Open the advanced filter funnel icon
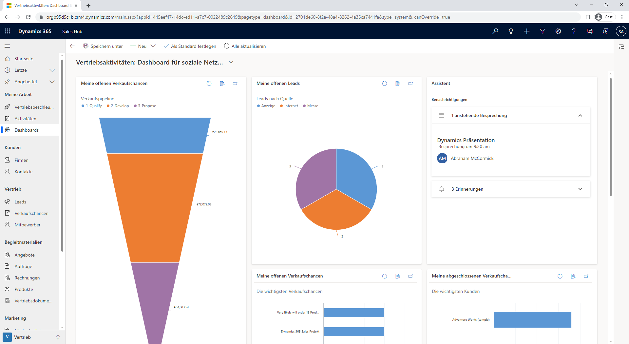 tap(542, 31)
